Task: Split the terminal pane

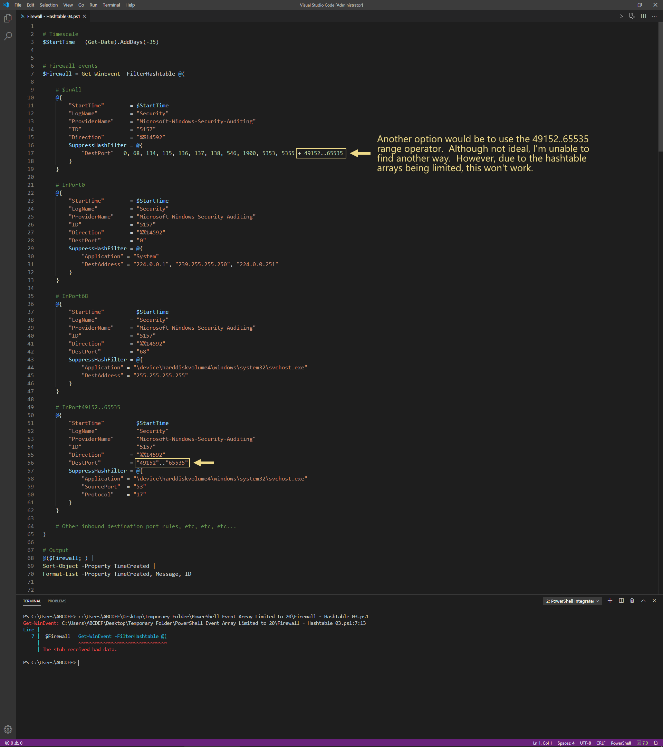Action: [x=621, y=601]
